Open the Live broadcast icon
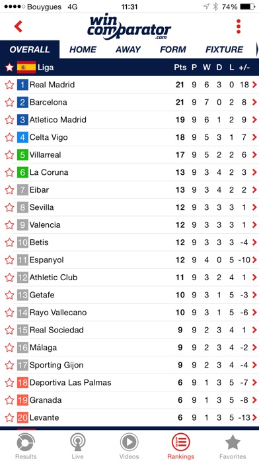 point(78,442)
